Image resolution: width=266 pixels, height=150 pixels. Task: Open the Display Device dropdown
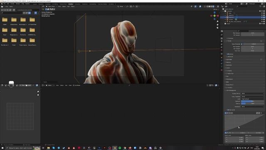pyautogui.click(x=253, y=93)
